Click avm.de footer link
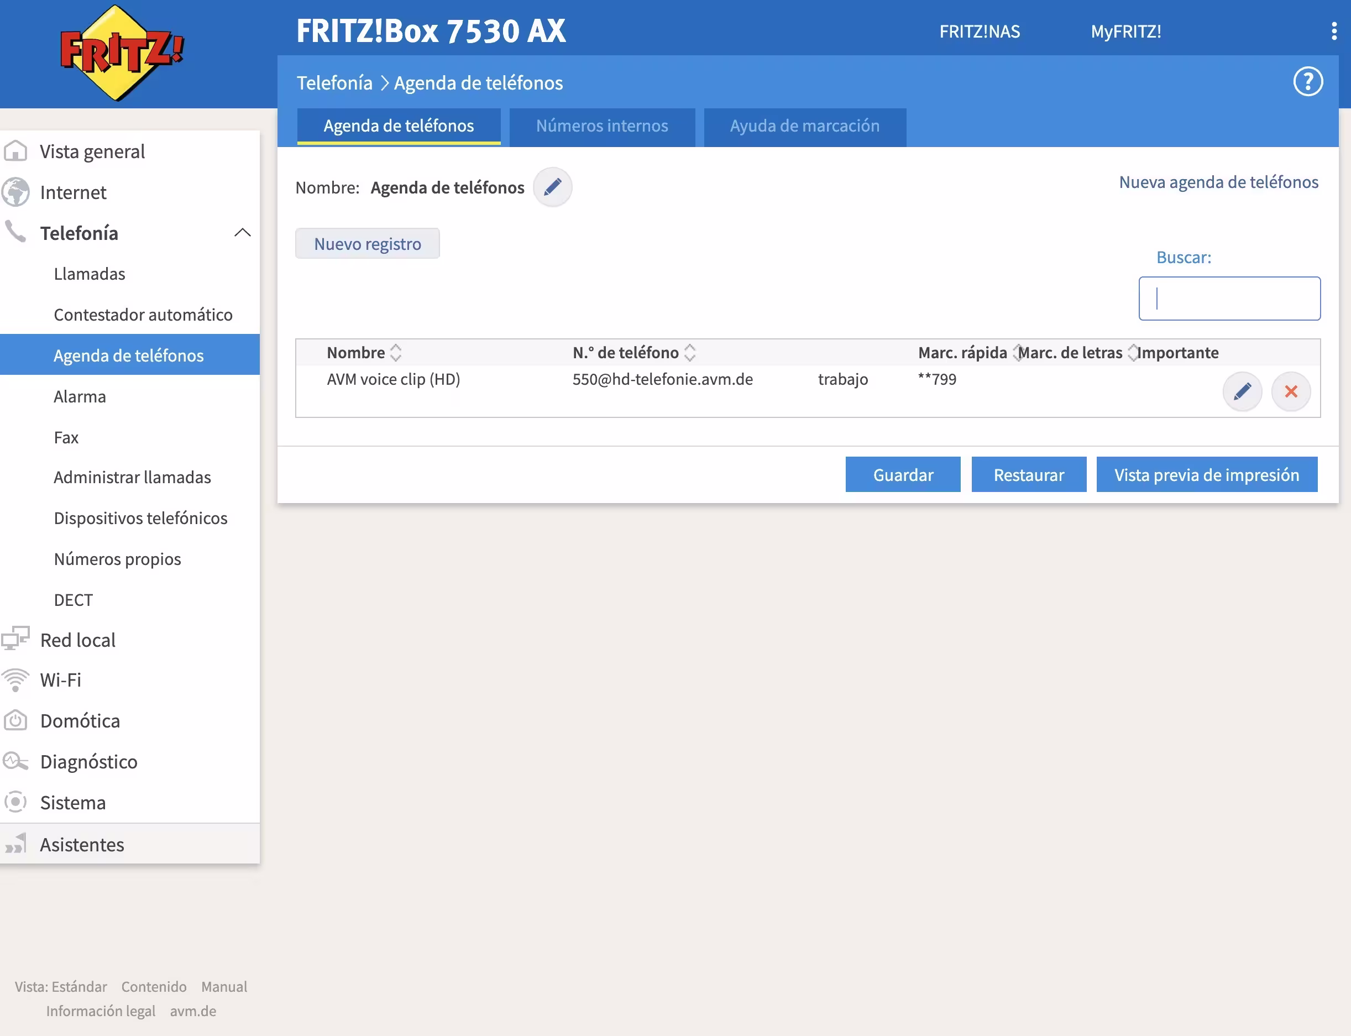 point(193,1011)
